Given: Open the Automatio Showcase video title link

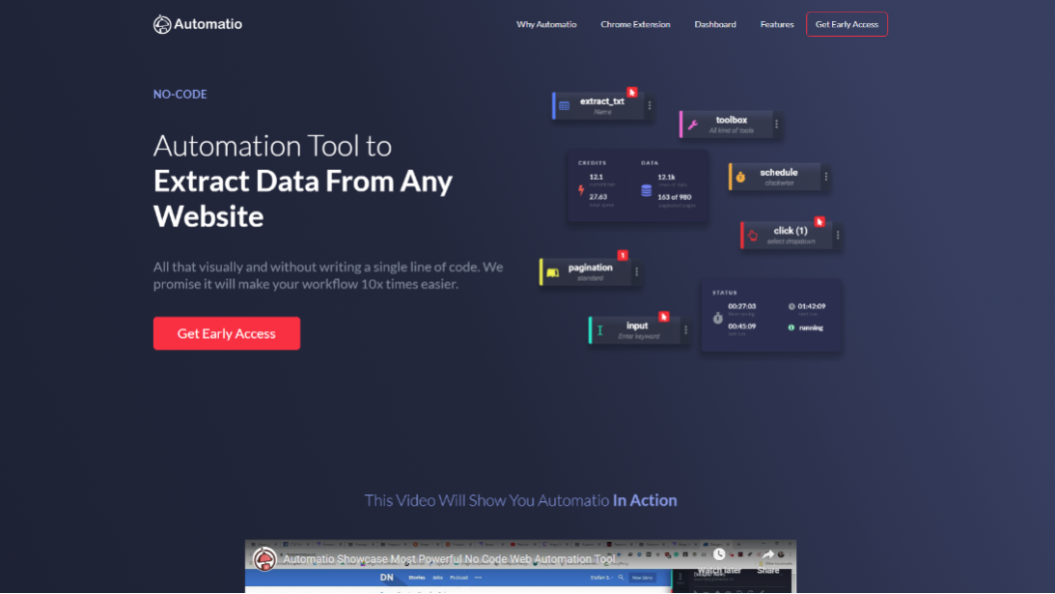Looking at the screenshot, I should 450,559.
